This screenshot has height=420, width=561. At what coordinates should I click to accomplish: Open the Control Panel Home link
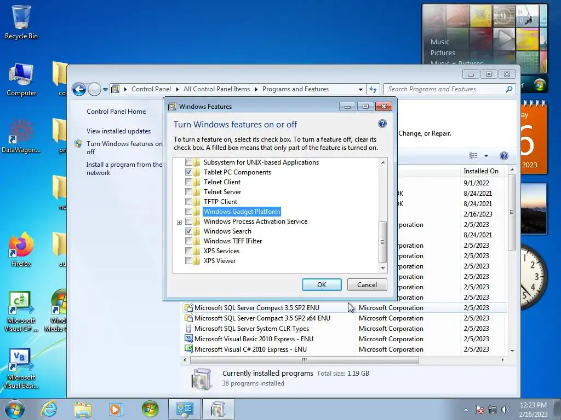tap(116, 112)
